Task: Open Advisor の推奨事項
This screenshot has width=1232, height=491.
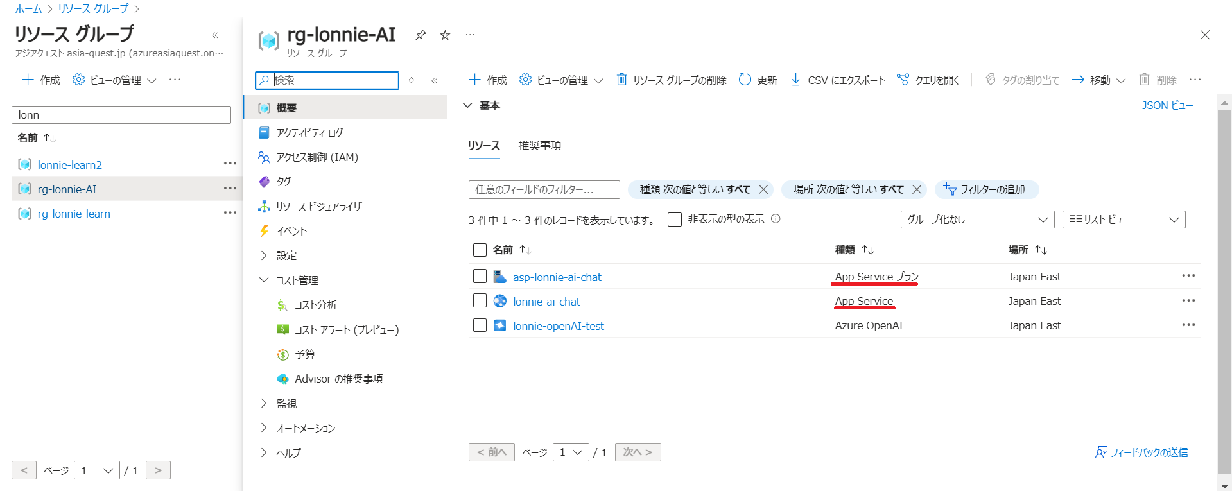Action: tap(338, 379)
